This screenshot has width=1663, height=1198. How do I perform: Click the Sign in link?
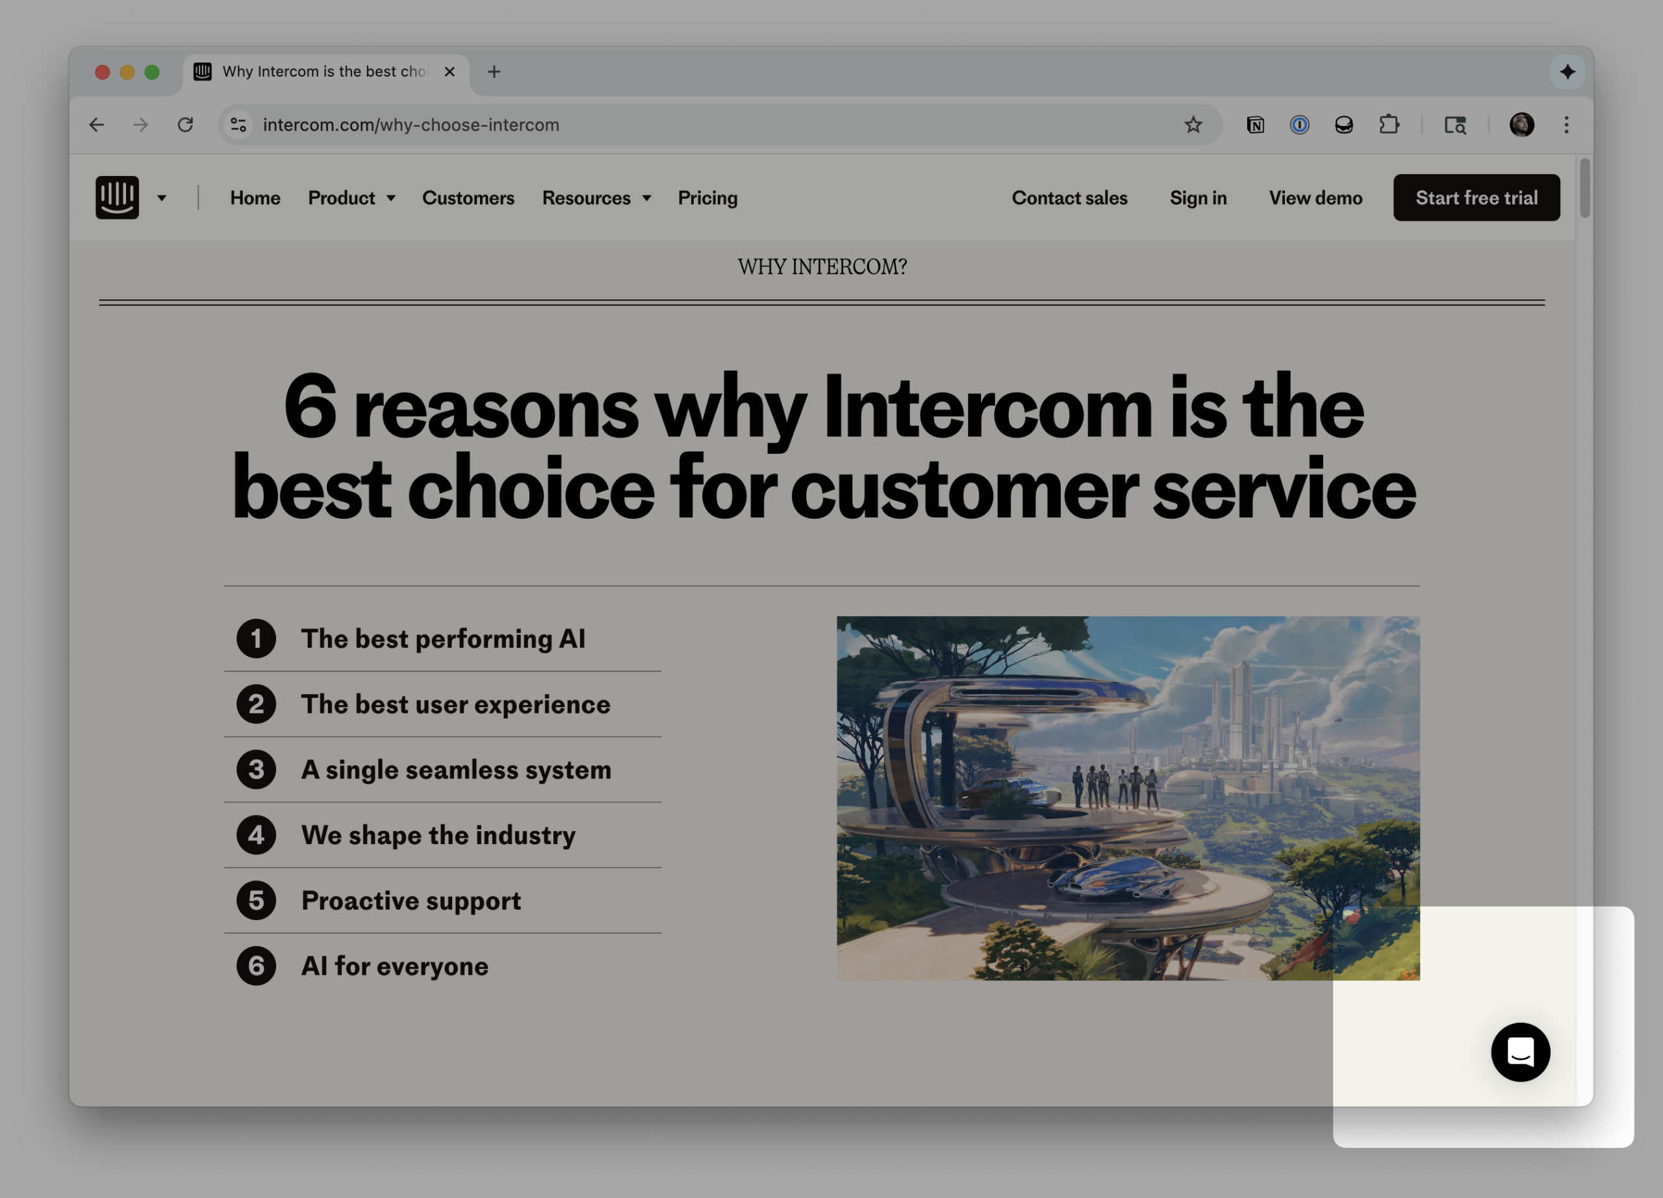[1198, 198]
